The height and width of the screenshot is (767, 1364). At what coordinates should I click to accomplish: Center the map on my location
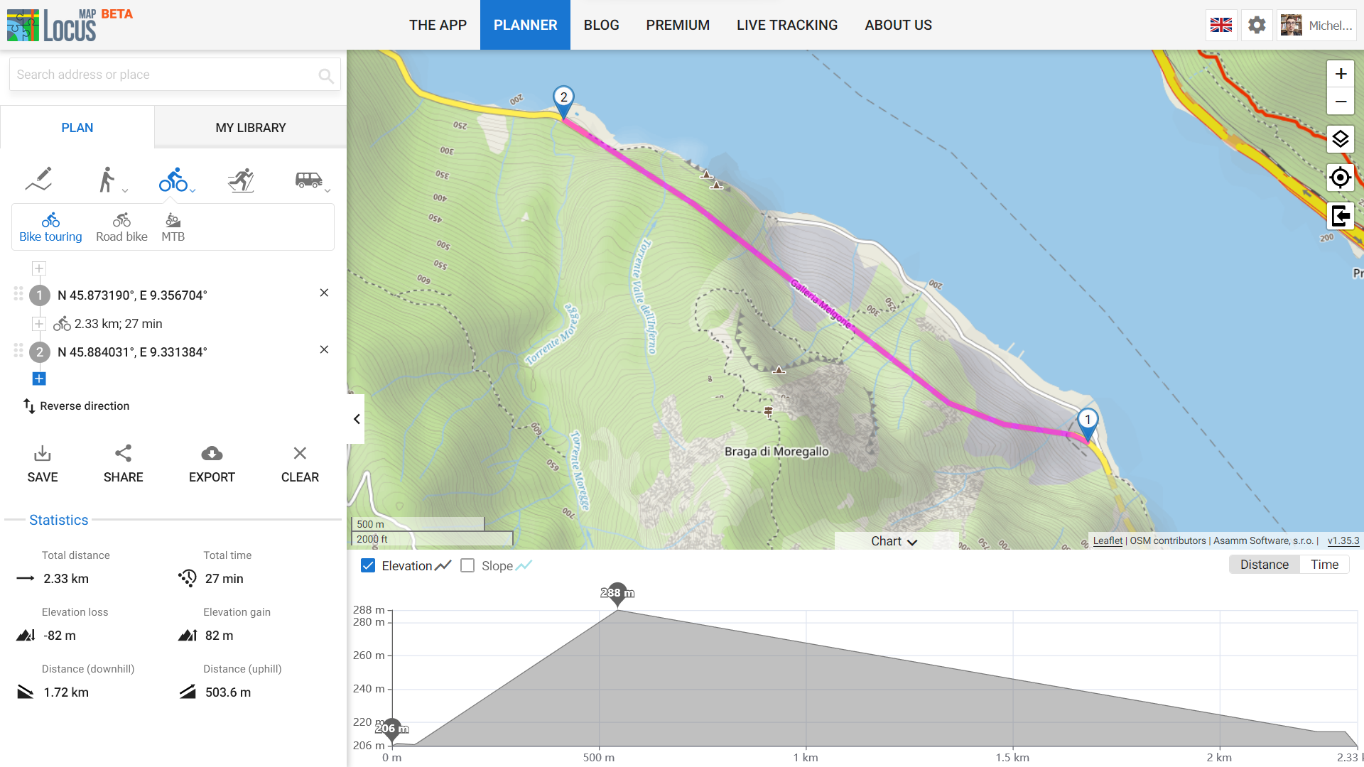pyautogui.click(x=1340, y=178)
